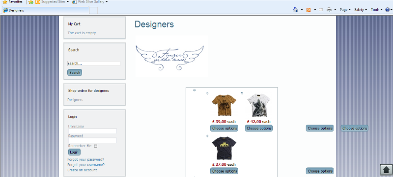Click the 'Shop online for designers' heading
The width and height of the screenshot is (393, 177).
tap(88, 91)
